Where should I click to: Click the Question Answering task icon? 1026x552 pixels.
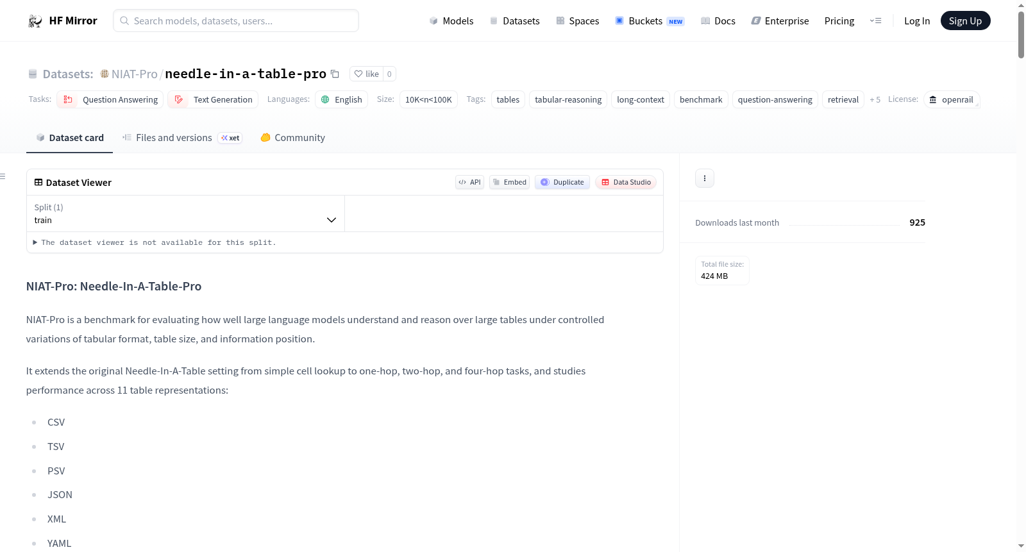68,99
